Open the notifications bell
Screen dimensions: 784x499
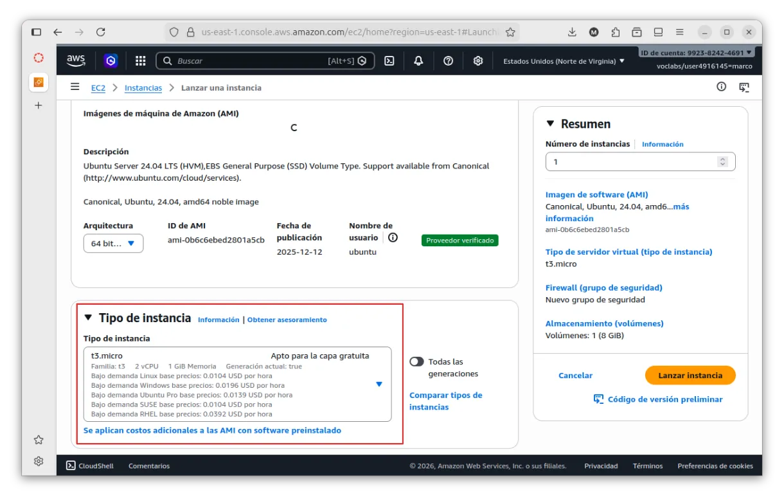point(418,60)
